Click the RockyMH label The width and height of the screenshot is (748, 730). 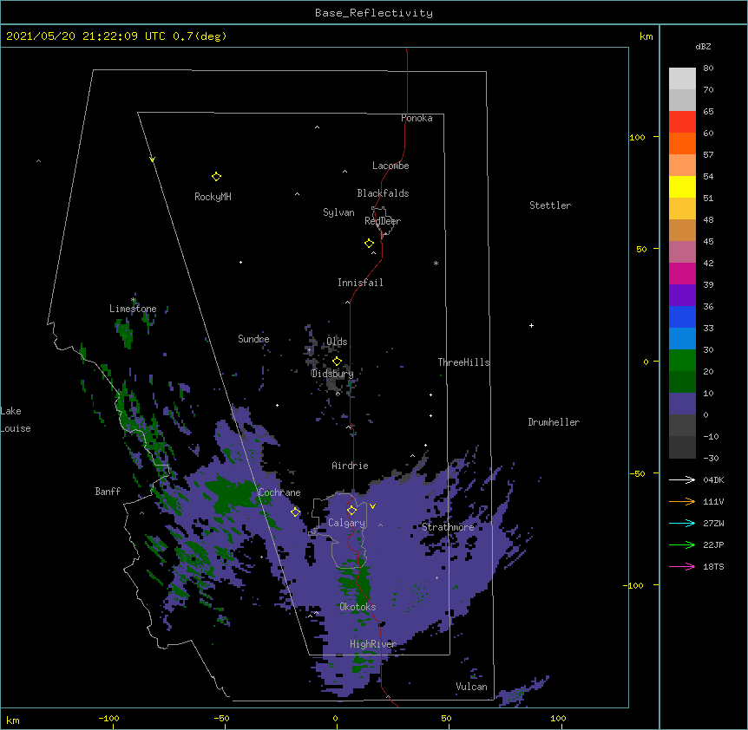click(x=213, y=196)
